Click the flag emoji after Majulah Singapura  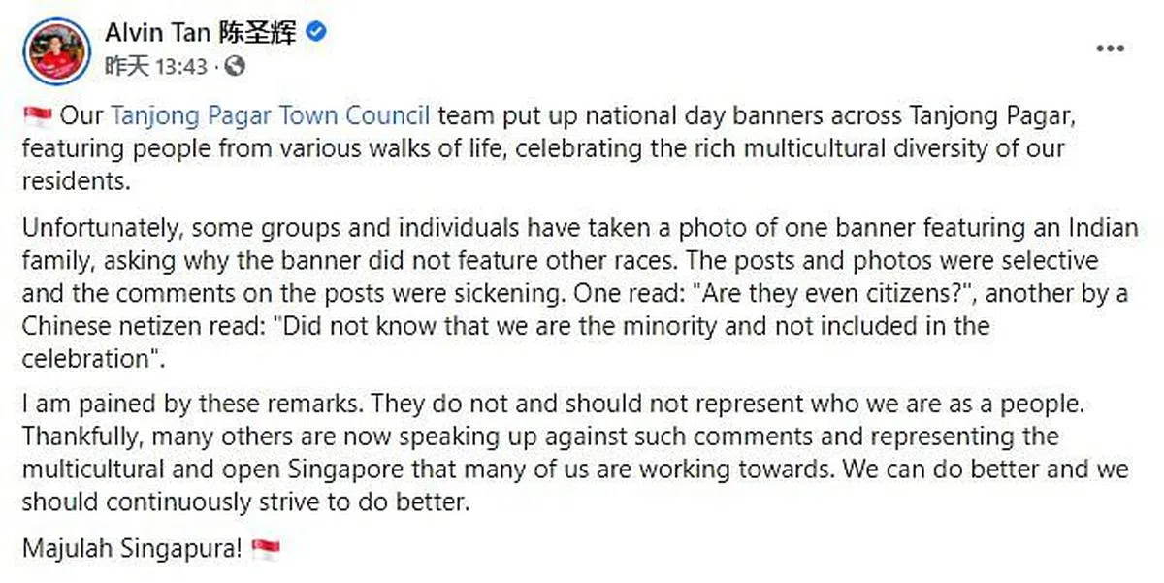pyautogui.click(x=265, y=549)
